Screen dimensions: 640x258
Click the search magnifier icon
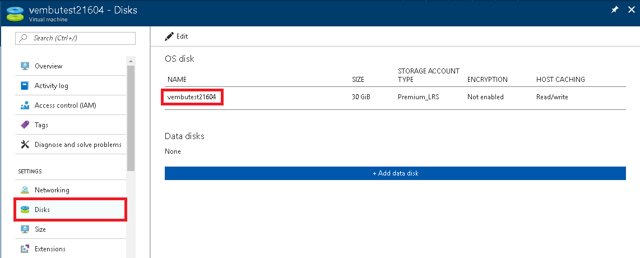24,38
